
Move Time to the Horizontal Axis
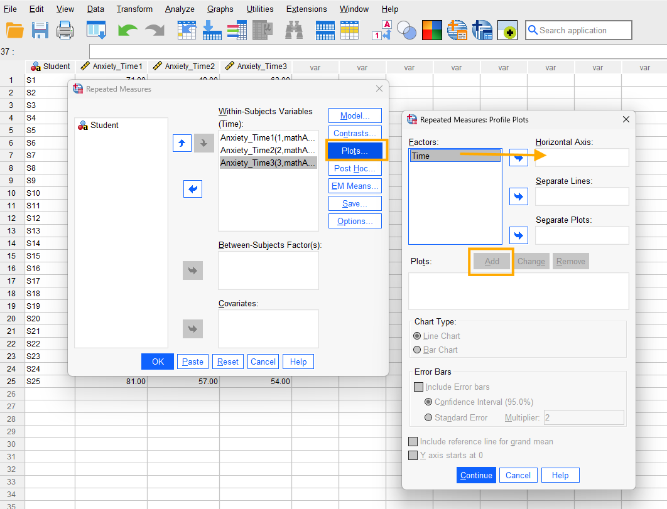[518, 158]
